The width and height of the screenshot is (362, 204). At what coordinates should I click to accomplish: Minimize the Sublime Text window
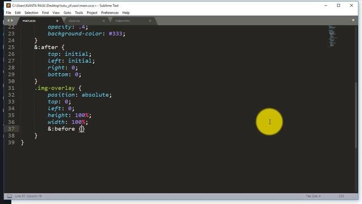[326, 5]
